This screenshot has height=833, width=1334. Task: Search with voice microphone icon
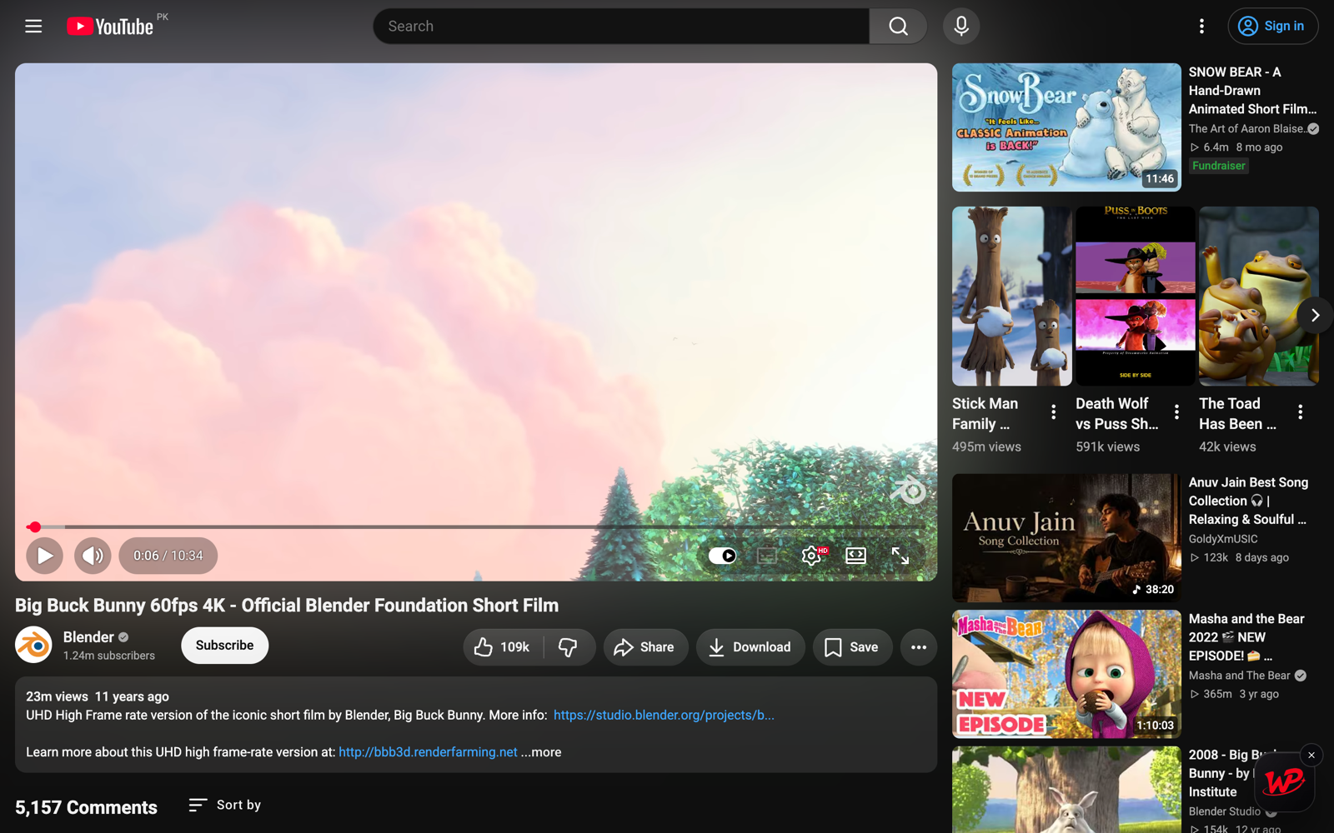(961, 26)
